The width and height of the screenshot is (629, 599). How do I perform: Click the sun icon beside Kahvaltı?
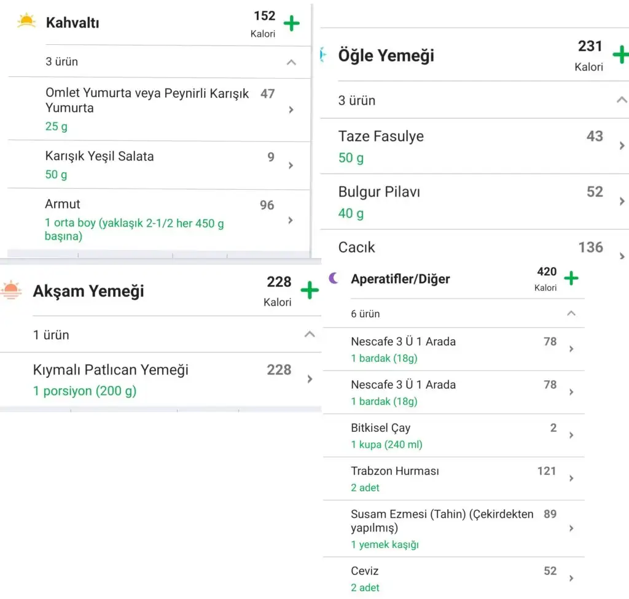(26, 22)
